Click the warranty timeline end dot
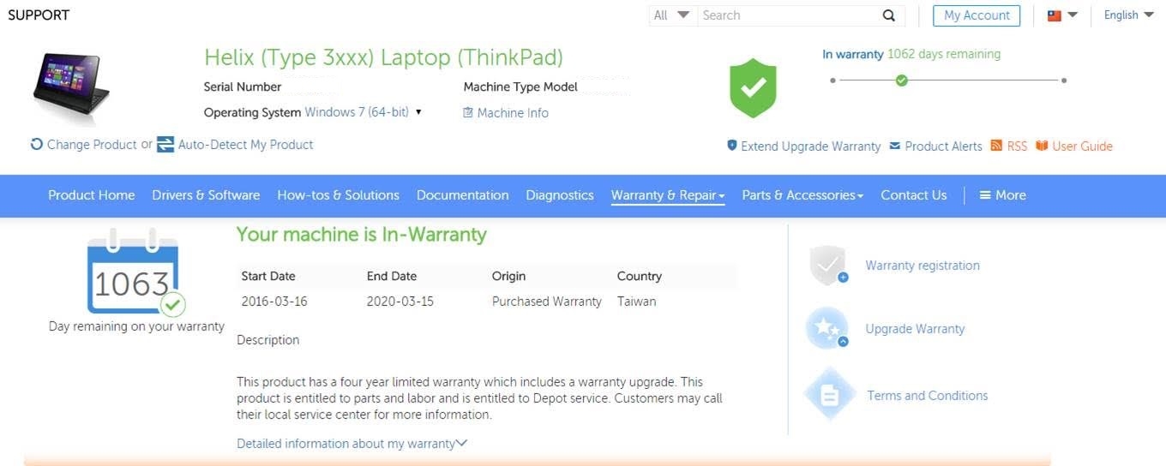 (1064, 81)
